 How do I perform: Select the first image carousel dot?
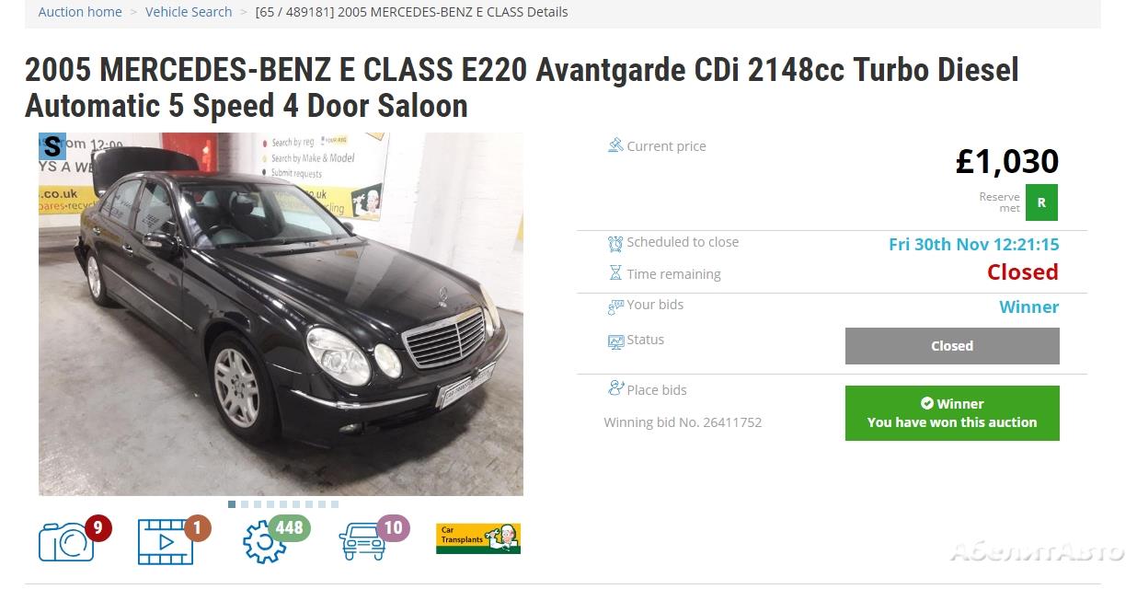232,504
